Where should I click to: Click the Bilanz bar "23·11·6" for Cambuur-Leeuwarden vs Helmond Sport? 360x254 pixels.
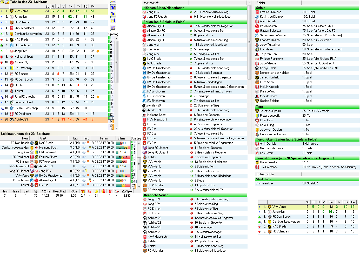pyautogui.click(x=123, y=148)
